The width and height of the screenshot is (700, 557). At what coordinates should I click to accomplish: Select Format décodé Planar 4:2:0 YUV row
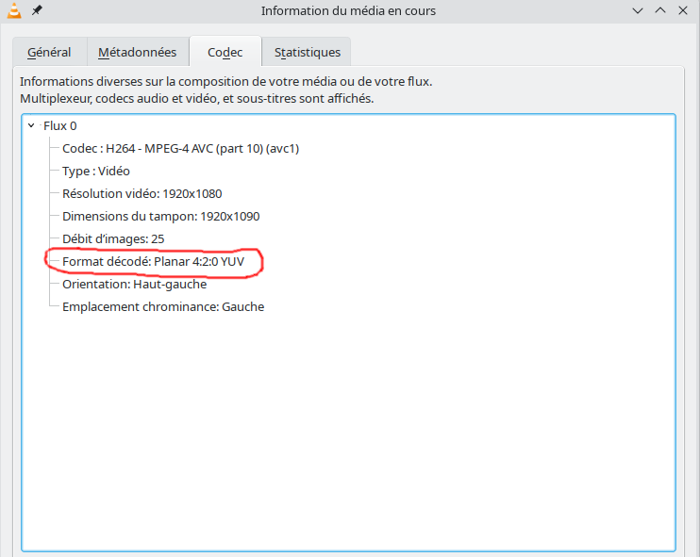[x=153, y=261]
